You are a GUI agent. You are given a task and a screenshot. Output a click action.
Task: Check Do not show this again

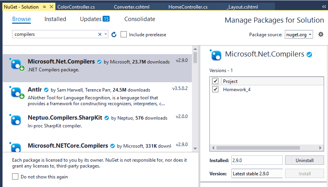tap(15, 176)
